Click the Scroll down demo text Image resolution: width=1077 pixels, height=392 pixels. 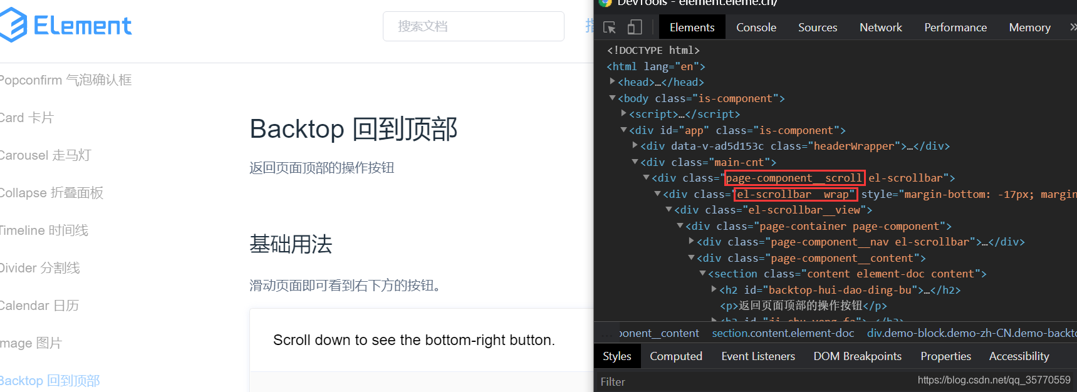(x=414, y=340)
